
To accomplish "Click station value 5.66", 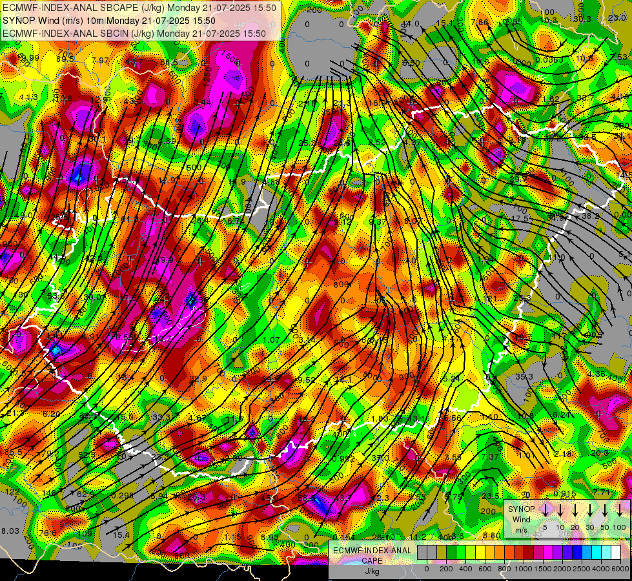I will (452, 418).
